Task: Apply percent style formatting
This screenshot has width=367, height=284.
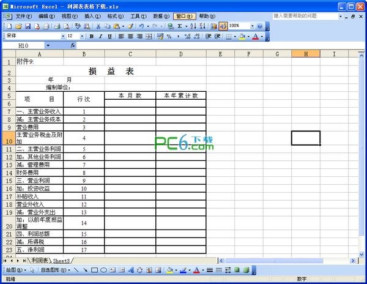Action: point(169,37)
